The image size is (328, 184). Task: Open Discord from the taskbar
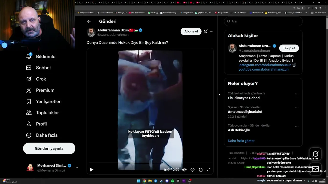167,181
